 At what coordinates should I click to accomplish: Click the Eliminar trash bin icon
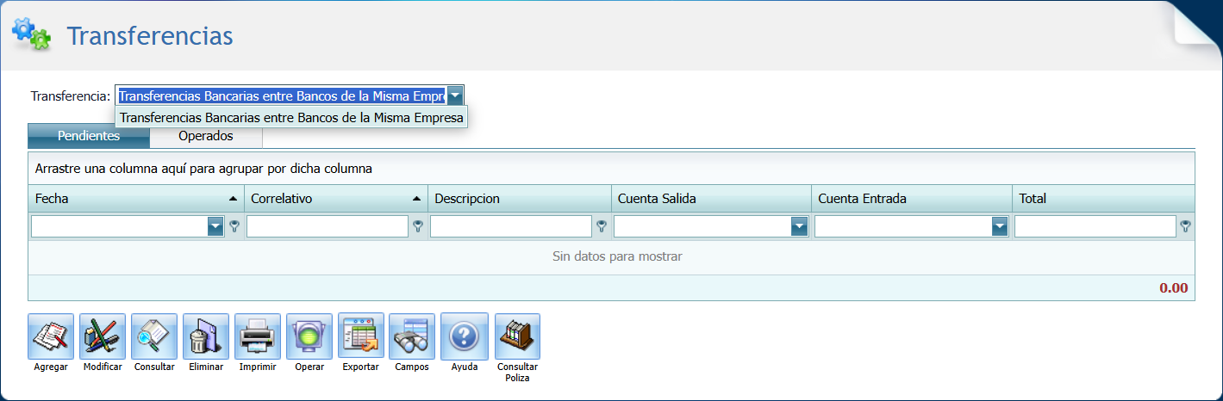pos(206,336)
